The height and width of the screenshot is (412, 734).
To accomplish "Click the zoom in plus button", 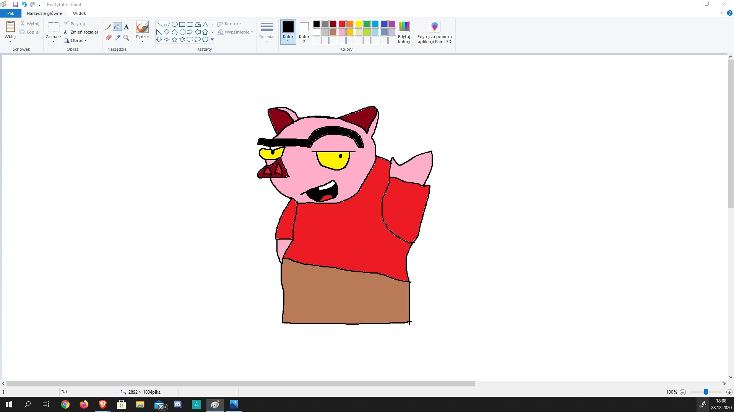I will tap(729, 392).
